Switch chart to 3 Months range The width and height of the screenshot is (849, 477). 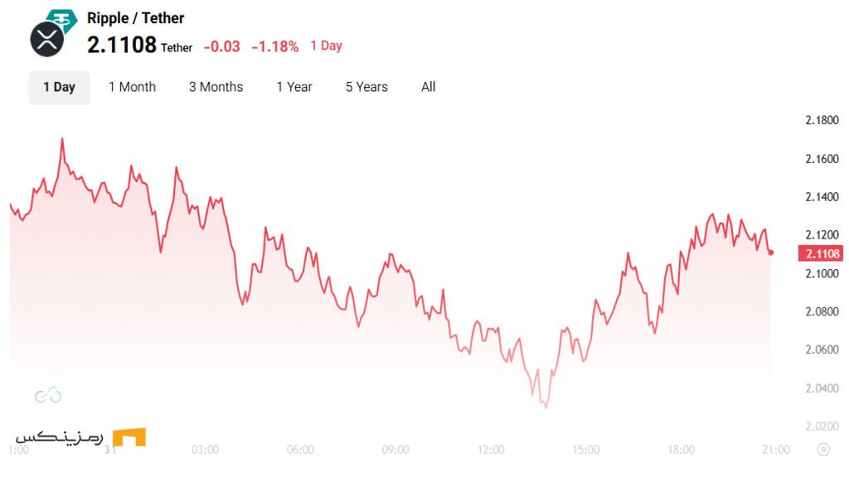click(x=216, y=87)
